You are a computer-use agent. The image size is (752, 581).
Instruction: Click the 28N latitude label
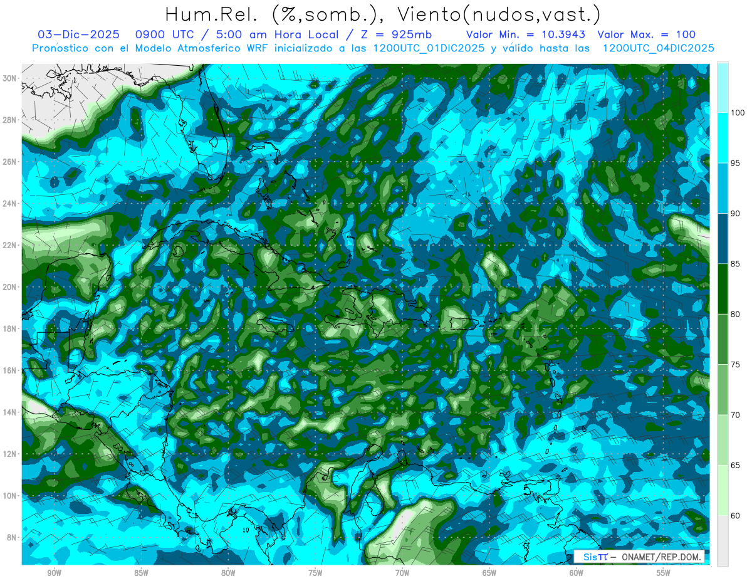[10, 120]
